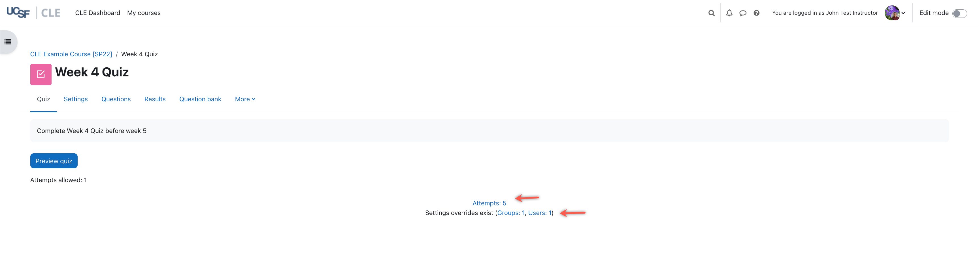The width and height of the screenshot is (979, 258).
Task: Click the pink Week 4 Quiz icon
Action: point(41,74)
